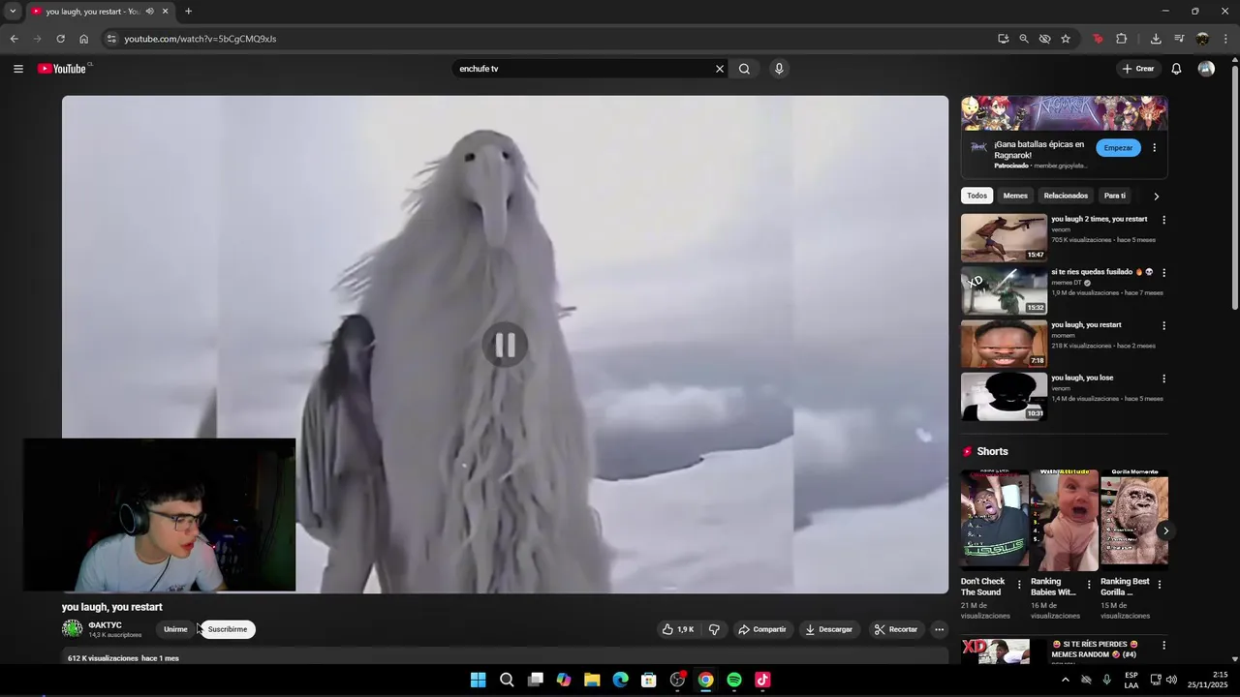
Task: Open the 'you laugh, you lose' video thumbnail
Action: point(1004,397)
